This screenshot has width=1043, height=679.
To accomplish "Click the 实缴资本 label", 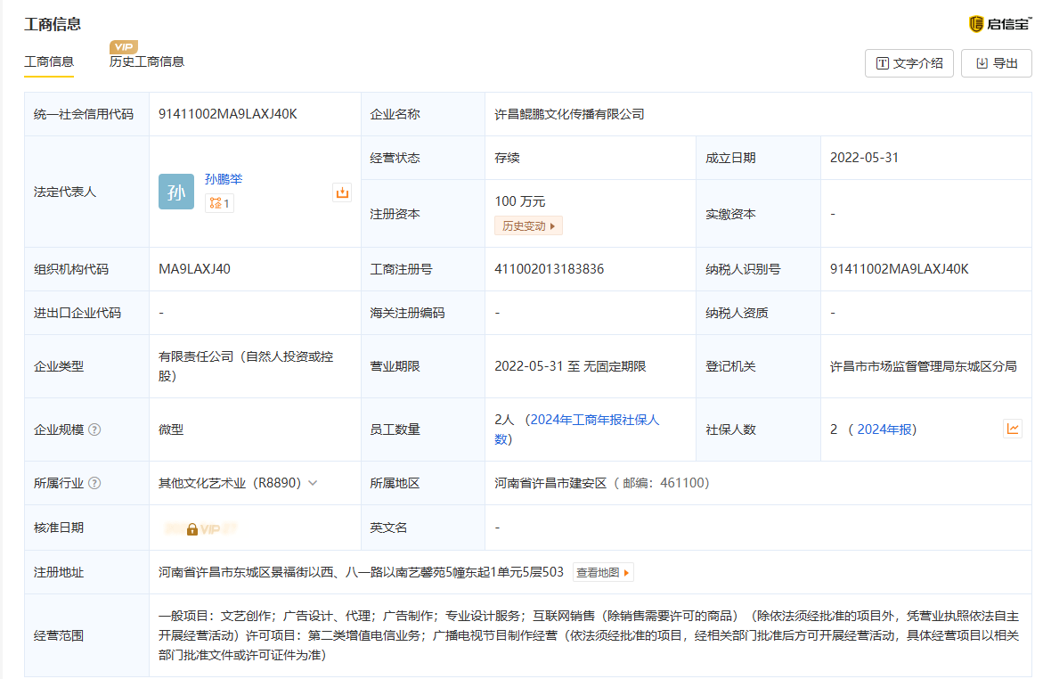I will point(730,214).
